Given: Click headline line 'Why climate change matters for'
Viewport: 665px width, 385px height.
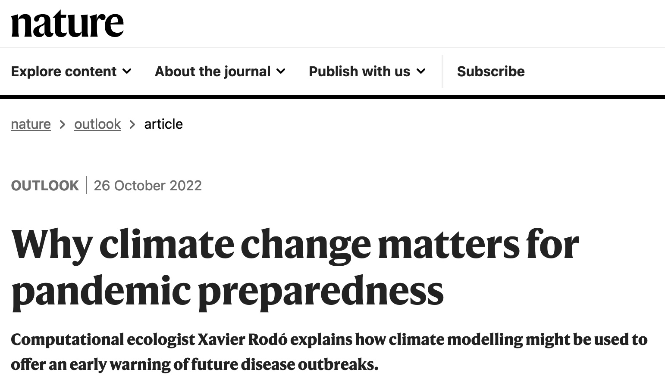Looking at the screenshot, I should point(295,245).
